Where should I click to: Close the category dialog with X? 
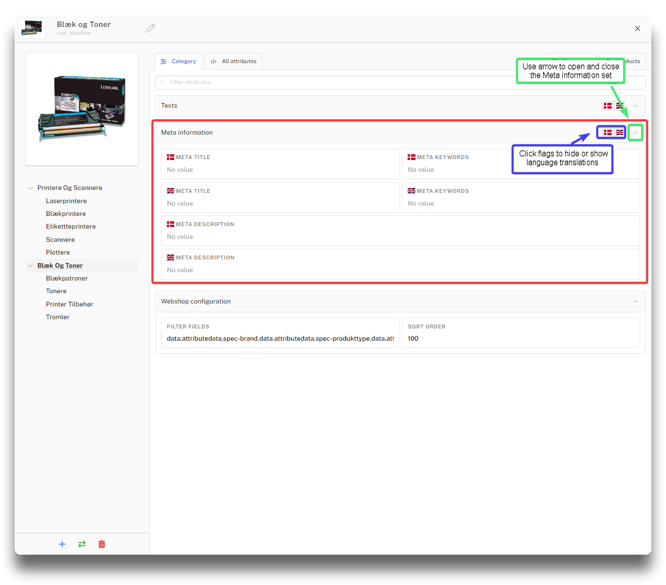637,28
